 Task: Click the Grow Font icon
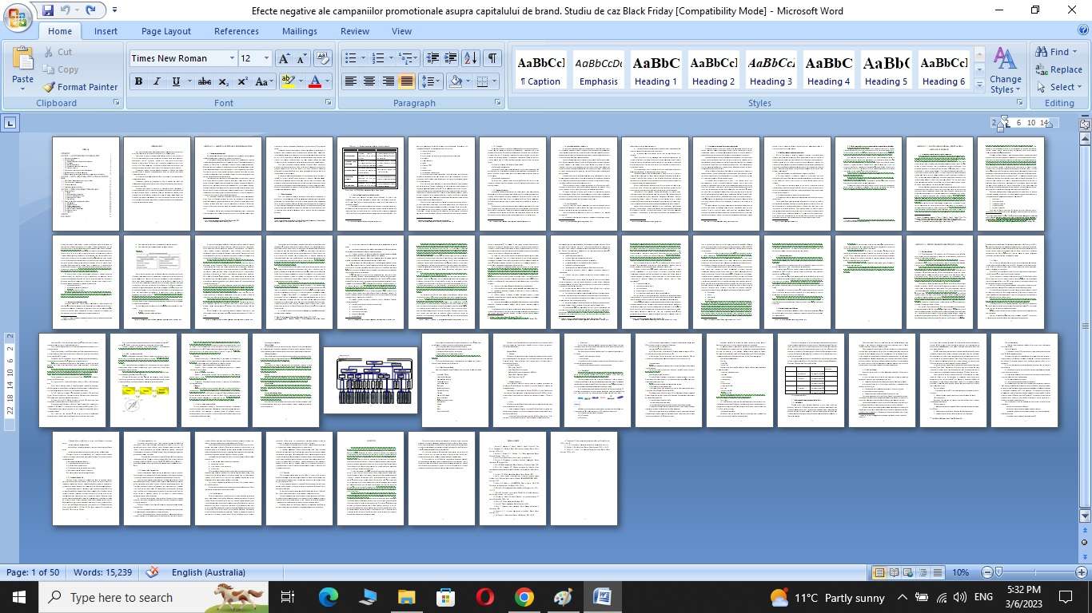pyautogui.click(x=284, y=58)
